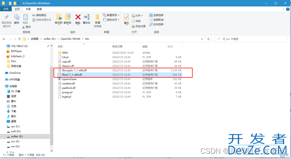Screen dimensions: 291x159
Task: Select the openssl.exe file
Action: tap(69, 79)
